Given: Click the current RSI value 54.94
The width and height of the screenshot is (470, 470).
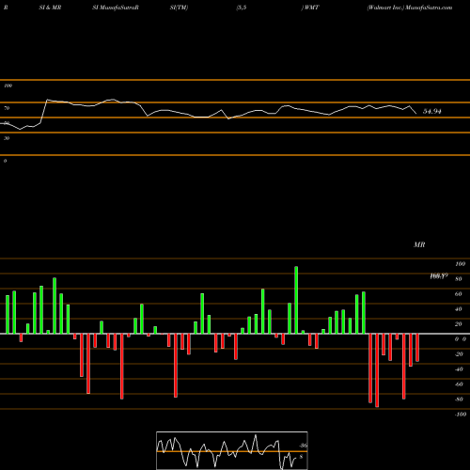Looking at the screenshot, I should point(432,111).
